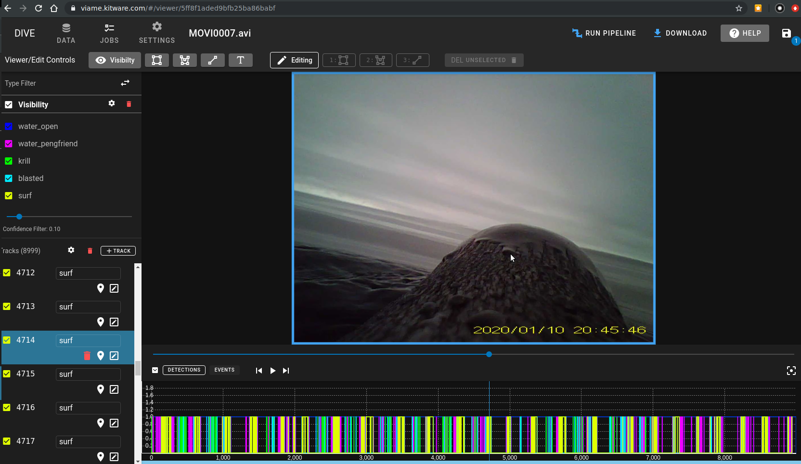Toggle polygon visibility icon
The width and height of the screenshot is (801, 464).
click(x=185, y=60)
